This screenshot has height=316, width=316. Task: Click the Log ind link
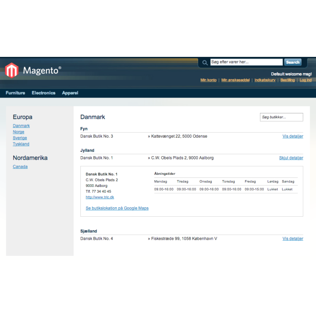306,80
